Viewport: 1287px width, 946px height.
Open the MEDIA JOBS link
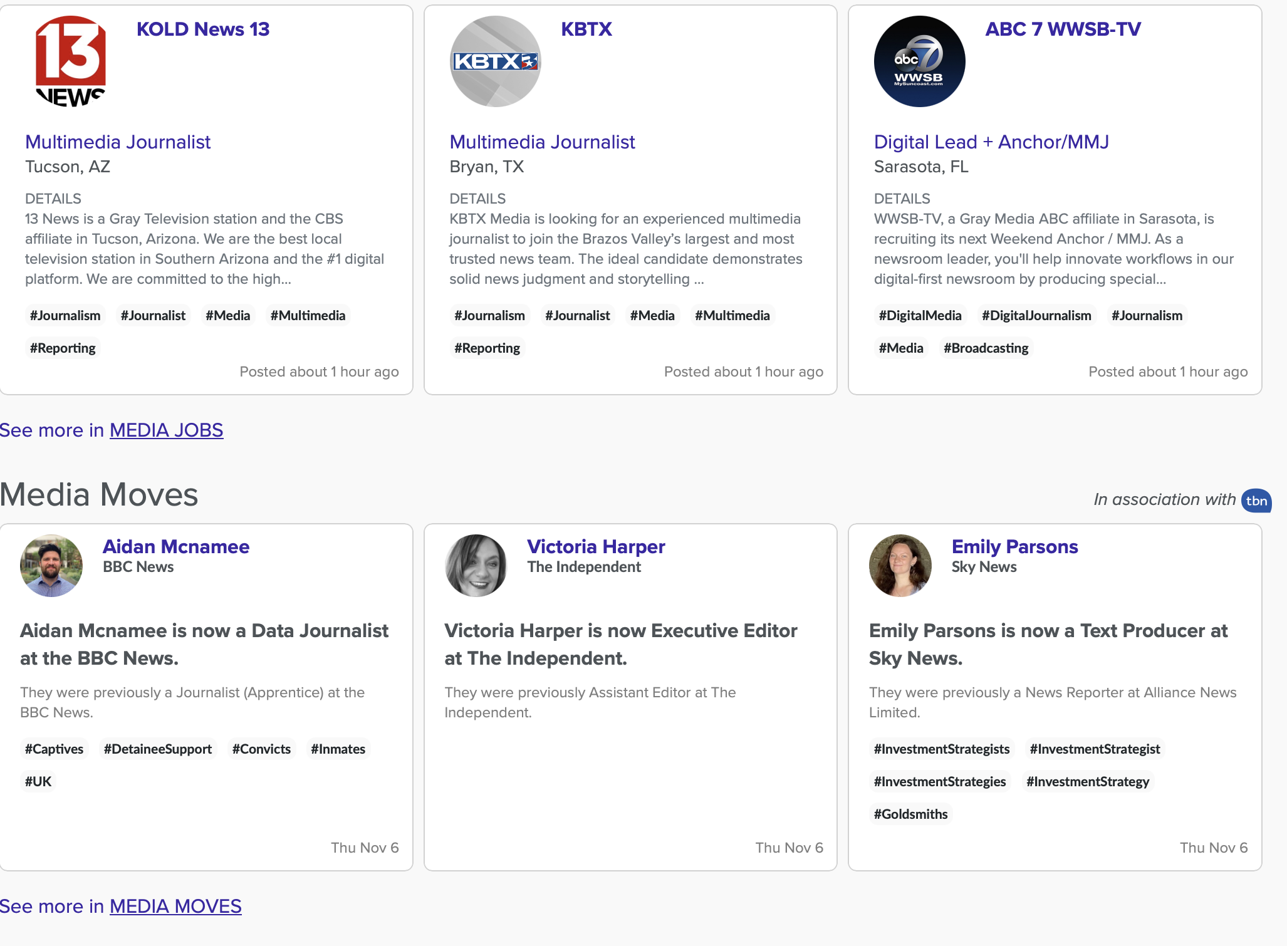point(166,430)
